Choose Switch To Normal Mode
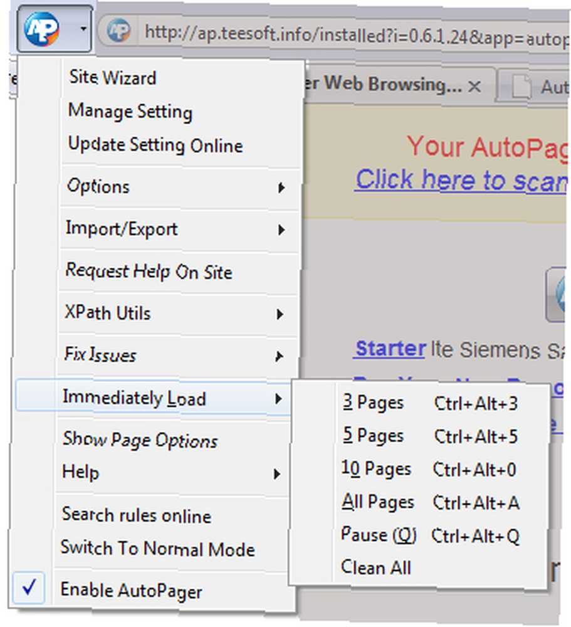571x627 pixels. (157, 549)
